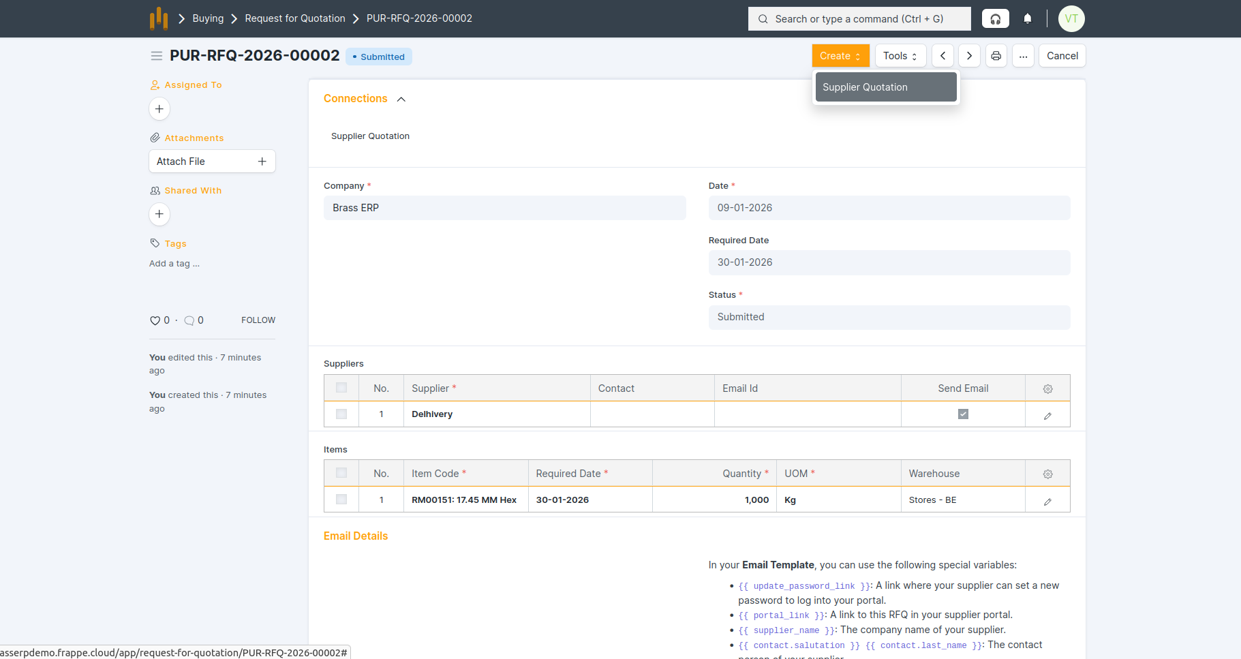Click the print icon button
Viewport: 1241px width, 659px height.
(x=996, y=56)
